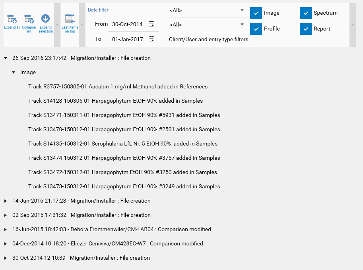Viewport: 363px width, 270px height.
Task: Collapse the Image group node
Action: click(14, 73)
